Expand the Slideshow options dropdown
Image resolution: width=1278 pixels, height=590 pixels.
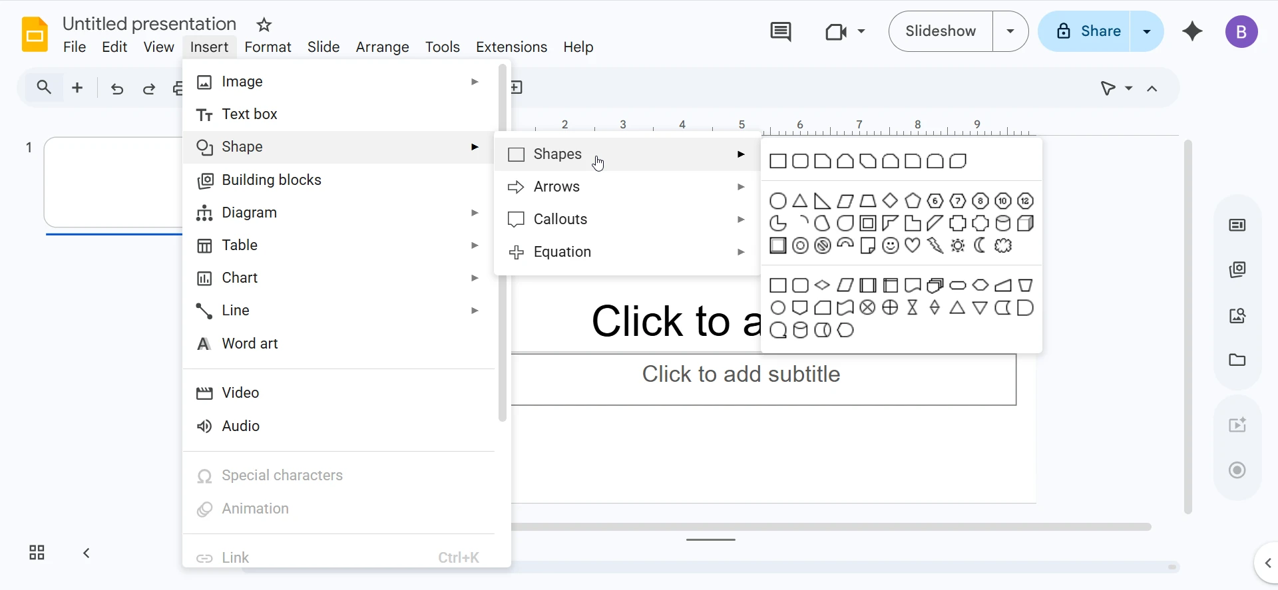click(1010, 31)
